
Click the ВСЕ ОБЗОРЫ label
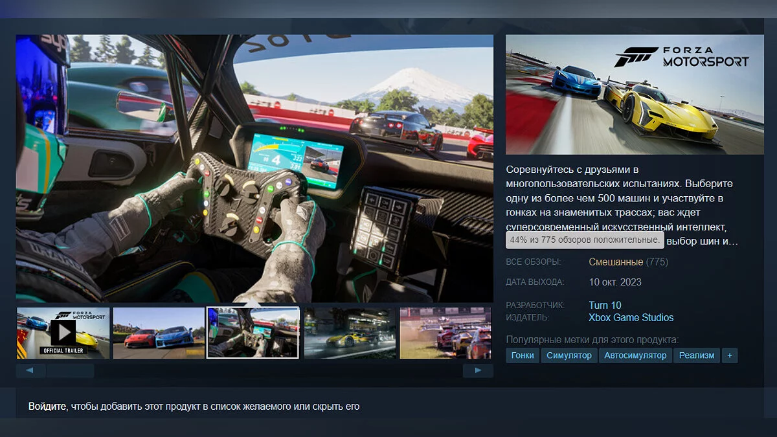click(x=534, y=262)
